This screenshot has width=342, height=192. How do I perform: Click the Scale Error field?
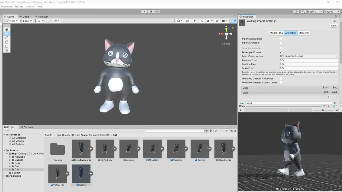(309, 68)
